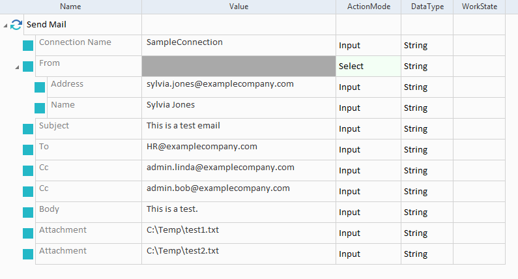Screen dimensions: 518x279
Task: Click the admin.bob@examplecompany.com Cc value
Action: [218, 188]
